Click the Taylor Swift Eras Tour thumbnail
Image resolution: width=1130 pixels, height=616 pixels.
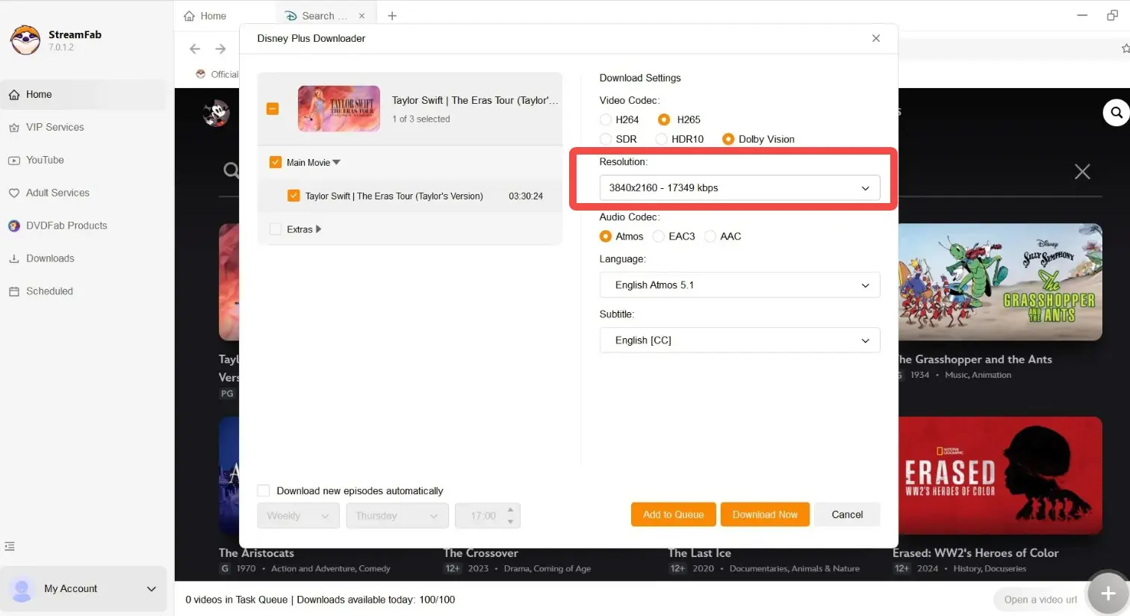339,109
